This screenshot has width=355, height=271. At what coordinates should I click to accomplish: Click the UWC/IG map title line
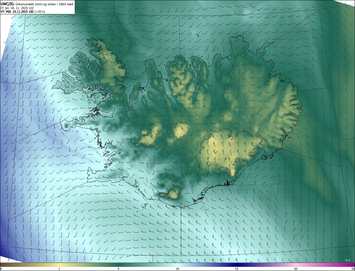[37, 4]
